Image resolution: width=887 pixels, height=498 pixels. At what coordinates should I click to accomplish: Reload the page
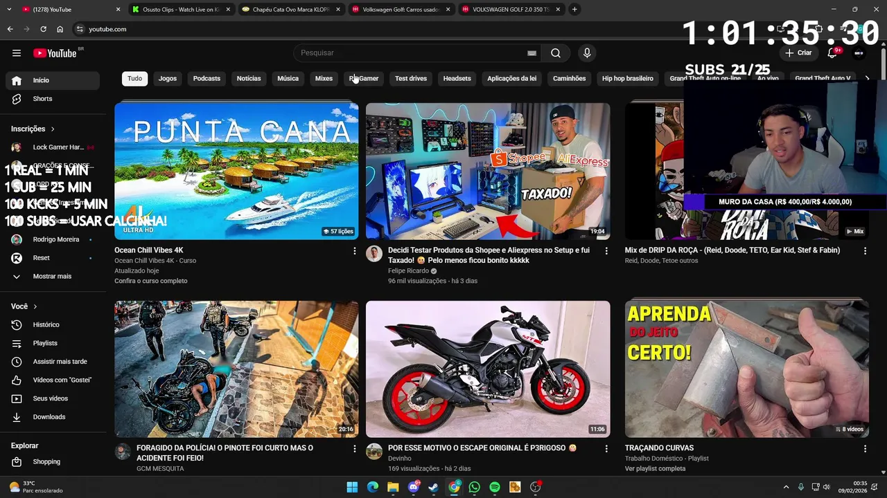pos(43,29)
